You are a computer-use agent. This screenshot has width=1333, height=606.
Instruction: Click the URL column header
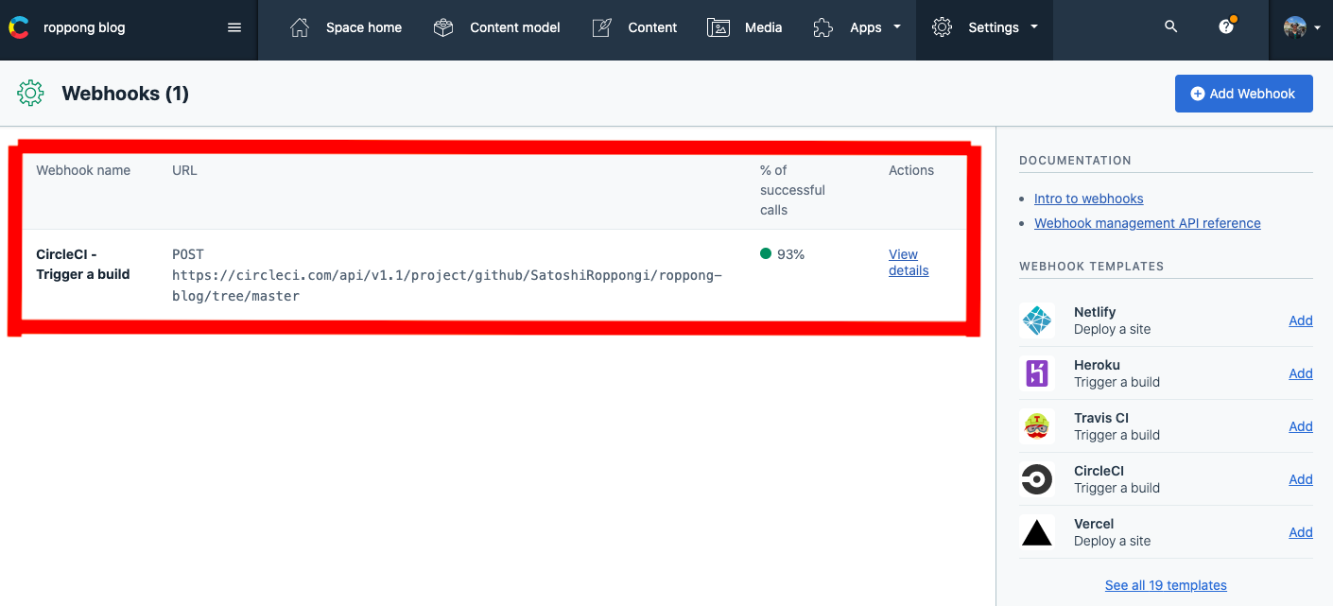[184, 170]
